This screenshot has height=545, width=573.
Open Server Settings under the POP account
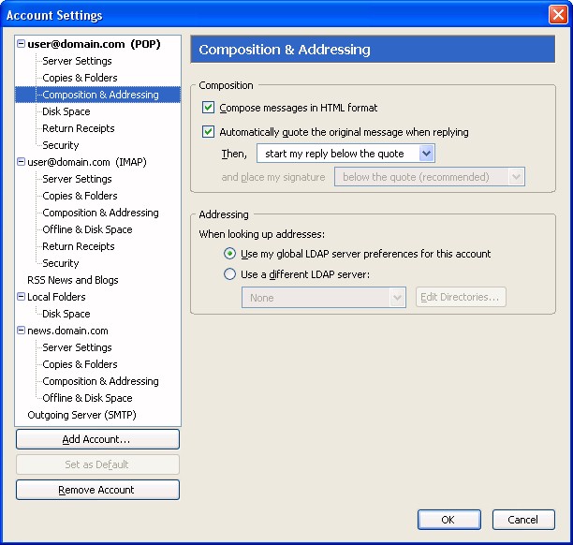point(77,61)
